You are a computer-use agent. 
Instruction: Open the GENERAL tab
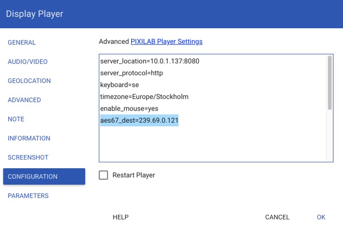tap(22, 43)
